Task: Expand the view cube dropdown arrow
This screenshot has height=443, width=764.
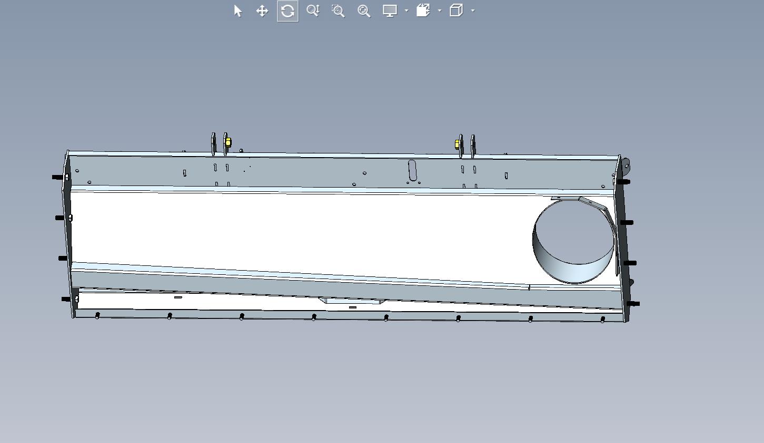Action: 473,11
